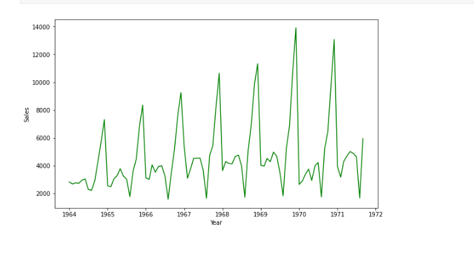Click the 1964 x-axis tick label
This screenshot has height=262, width=474.
[69, 215]
